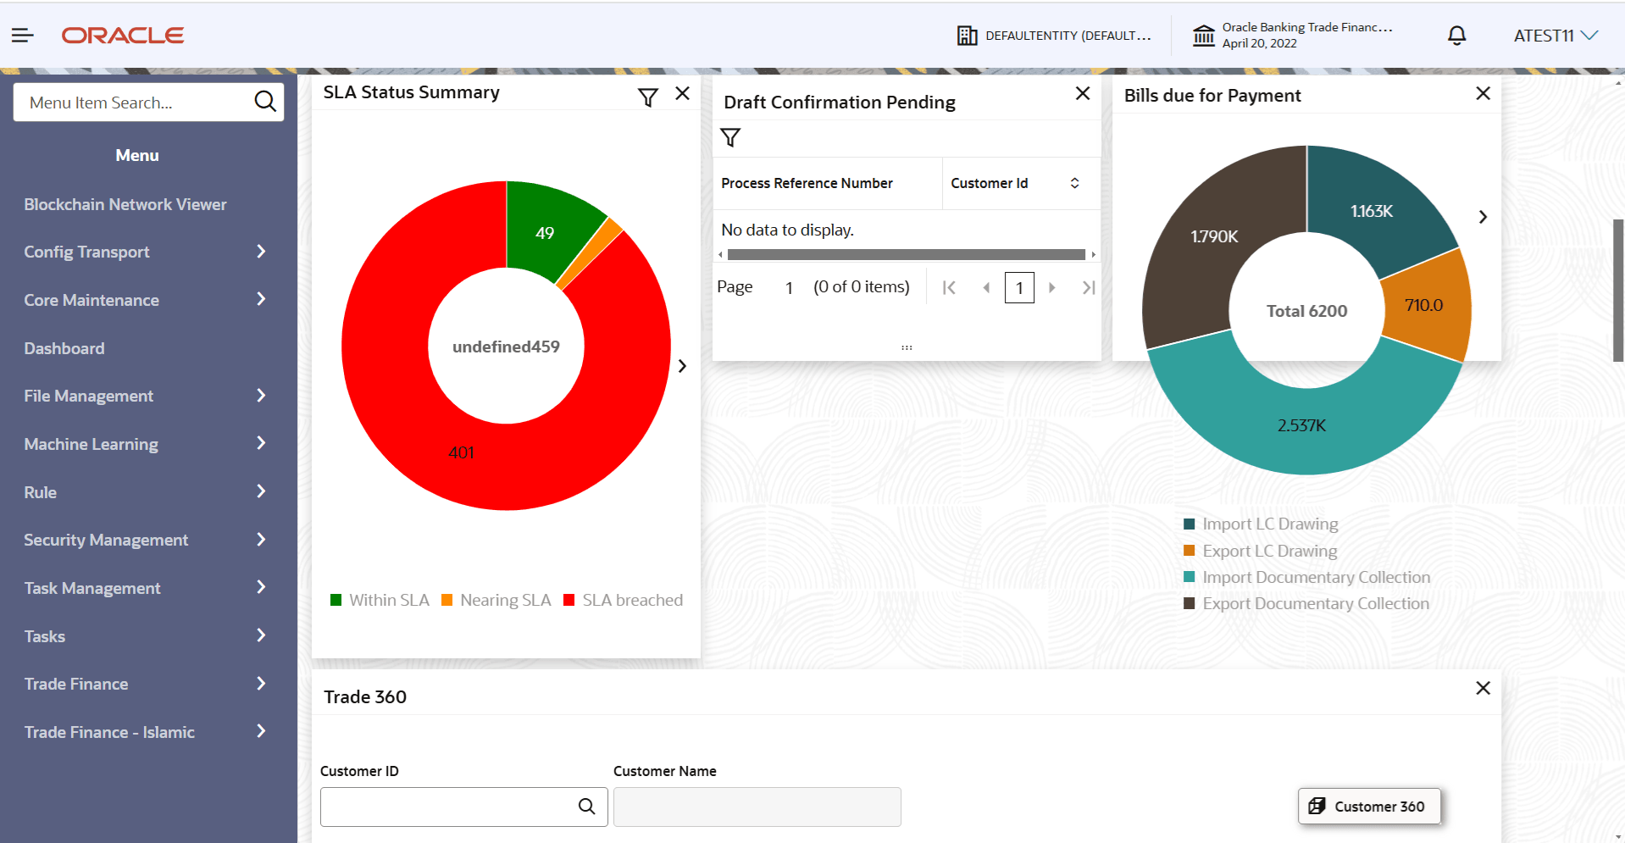Toggle the Within SLA legend item
The width and height of the screenshot is (1625, 843).
coord(380,600)
